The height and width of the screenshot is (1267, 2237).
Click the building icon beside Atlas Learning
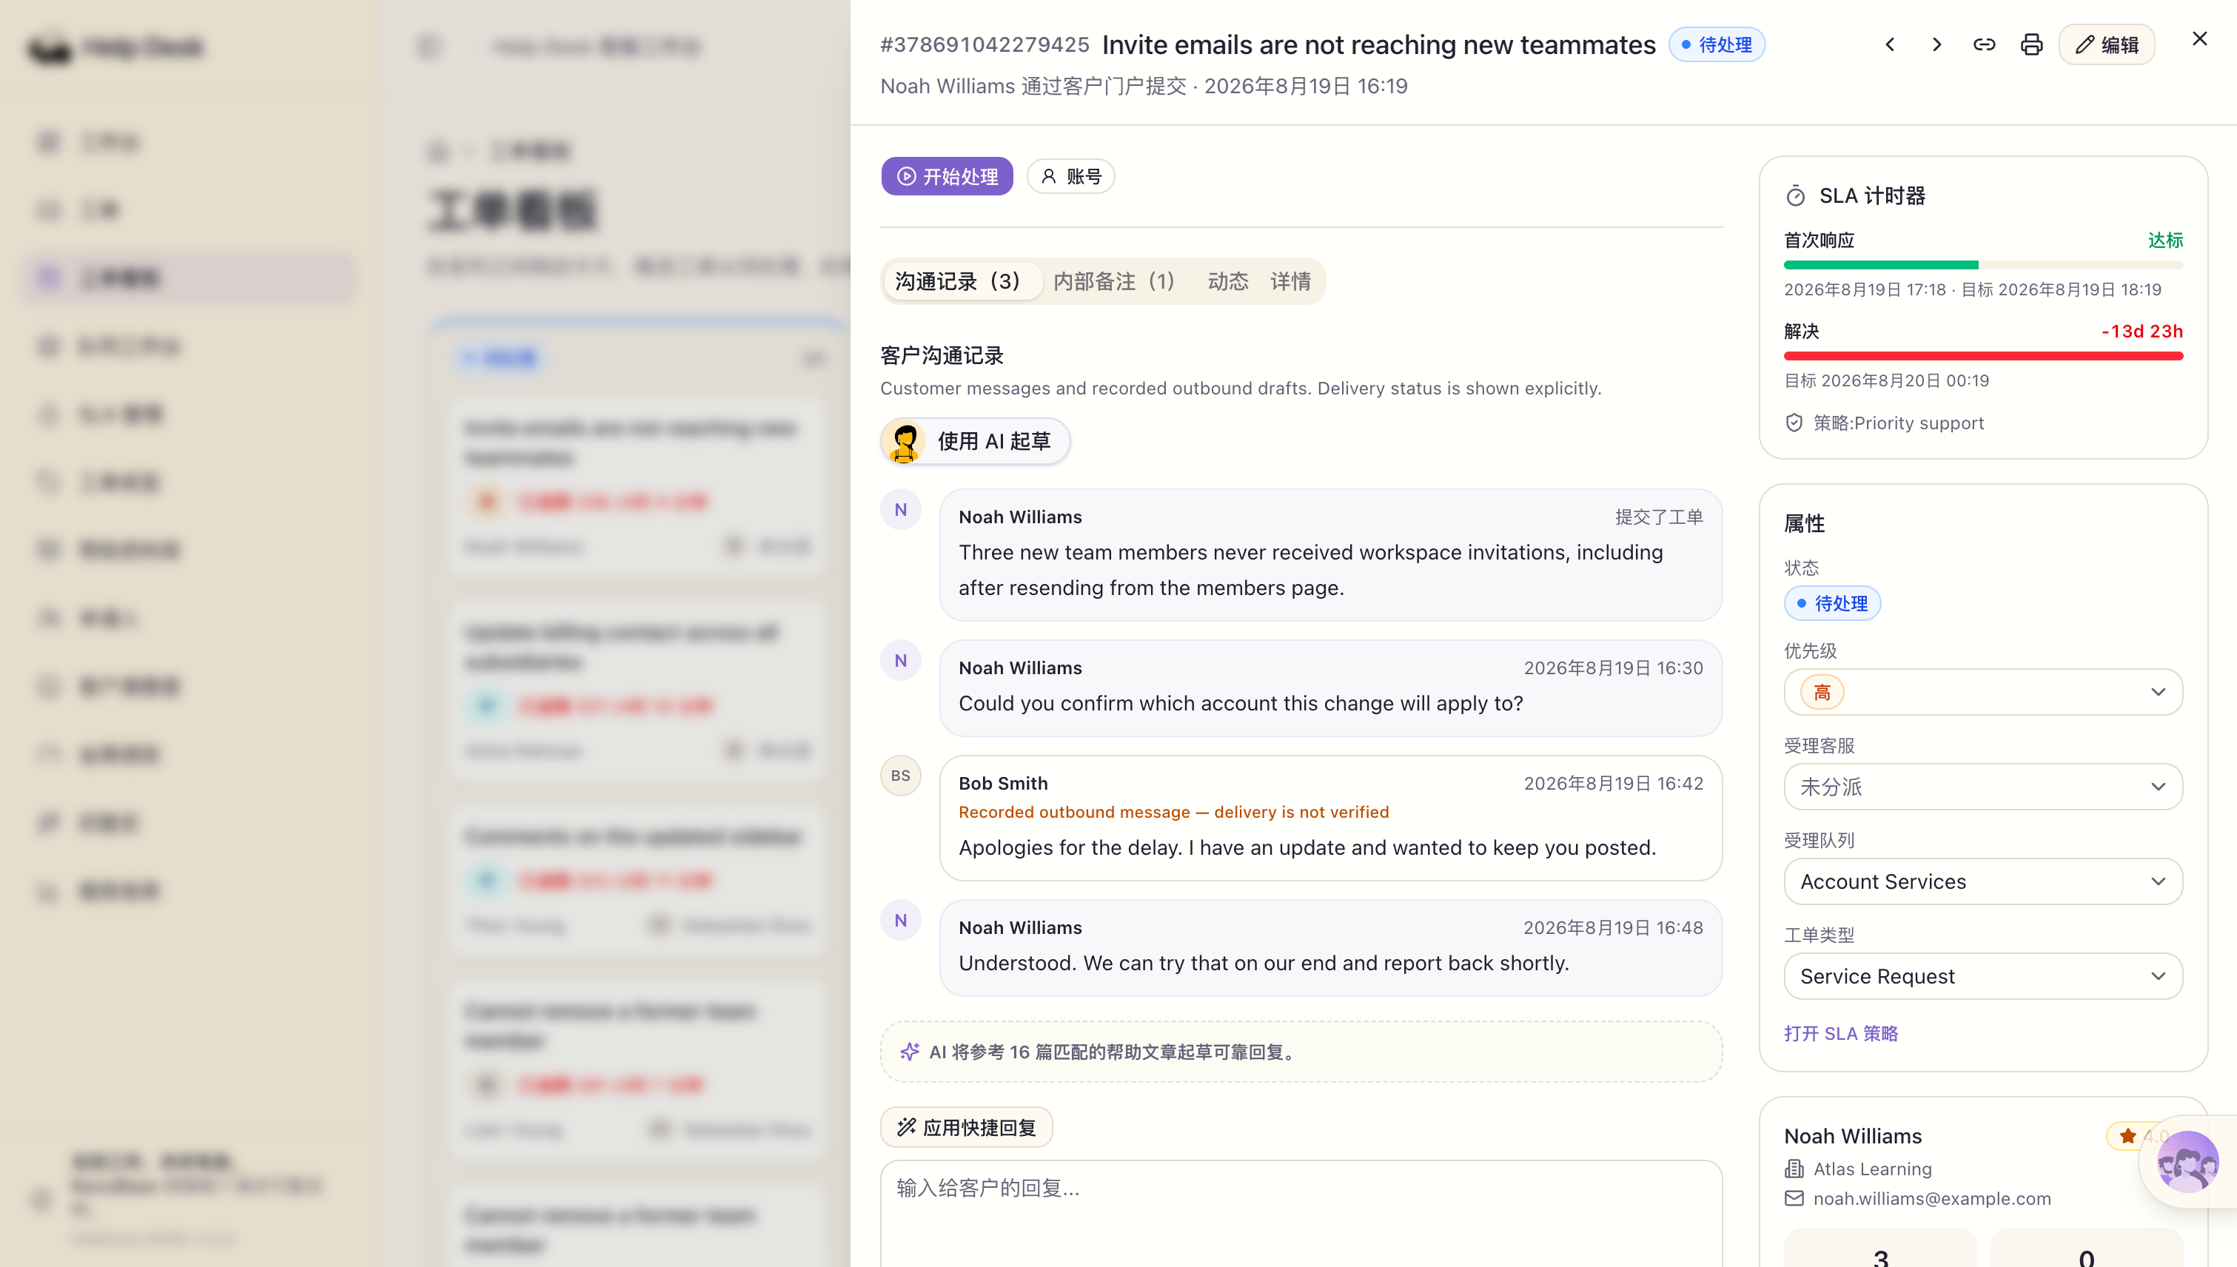point(1794,1169)
